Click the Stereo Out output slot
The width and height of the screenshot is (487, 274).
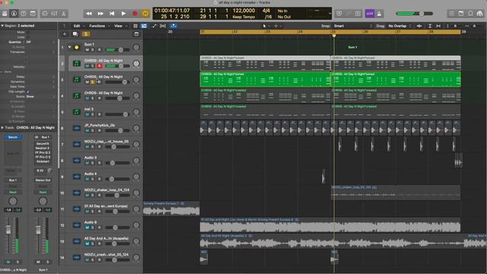pyautogui.click(x=43, y=180)
